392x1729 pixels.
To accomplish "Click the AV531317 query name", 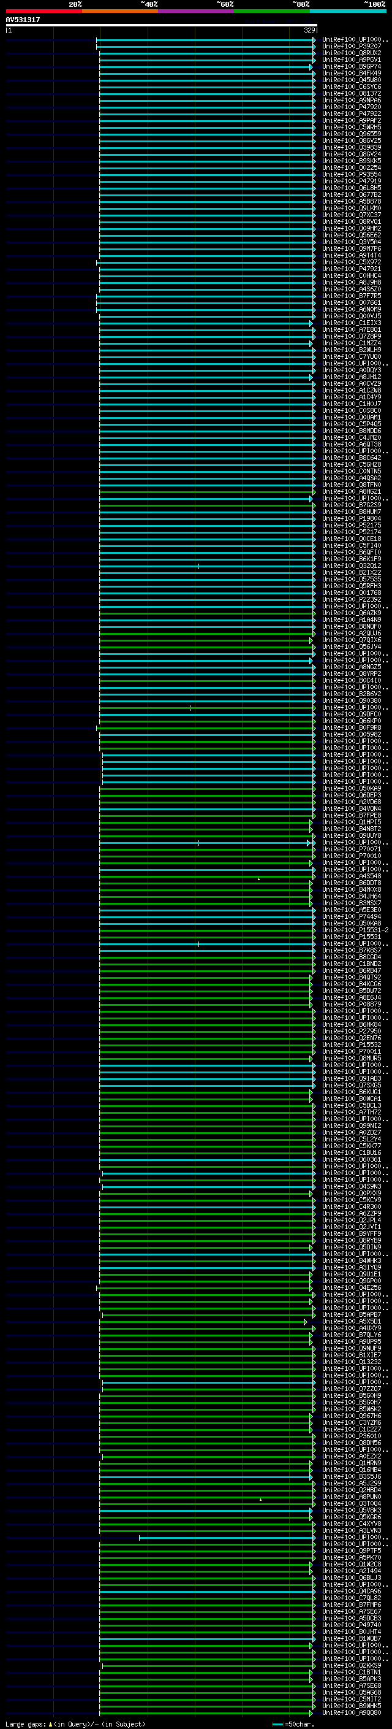I will (x=23, y=20).
